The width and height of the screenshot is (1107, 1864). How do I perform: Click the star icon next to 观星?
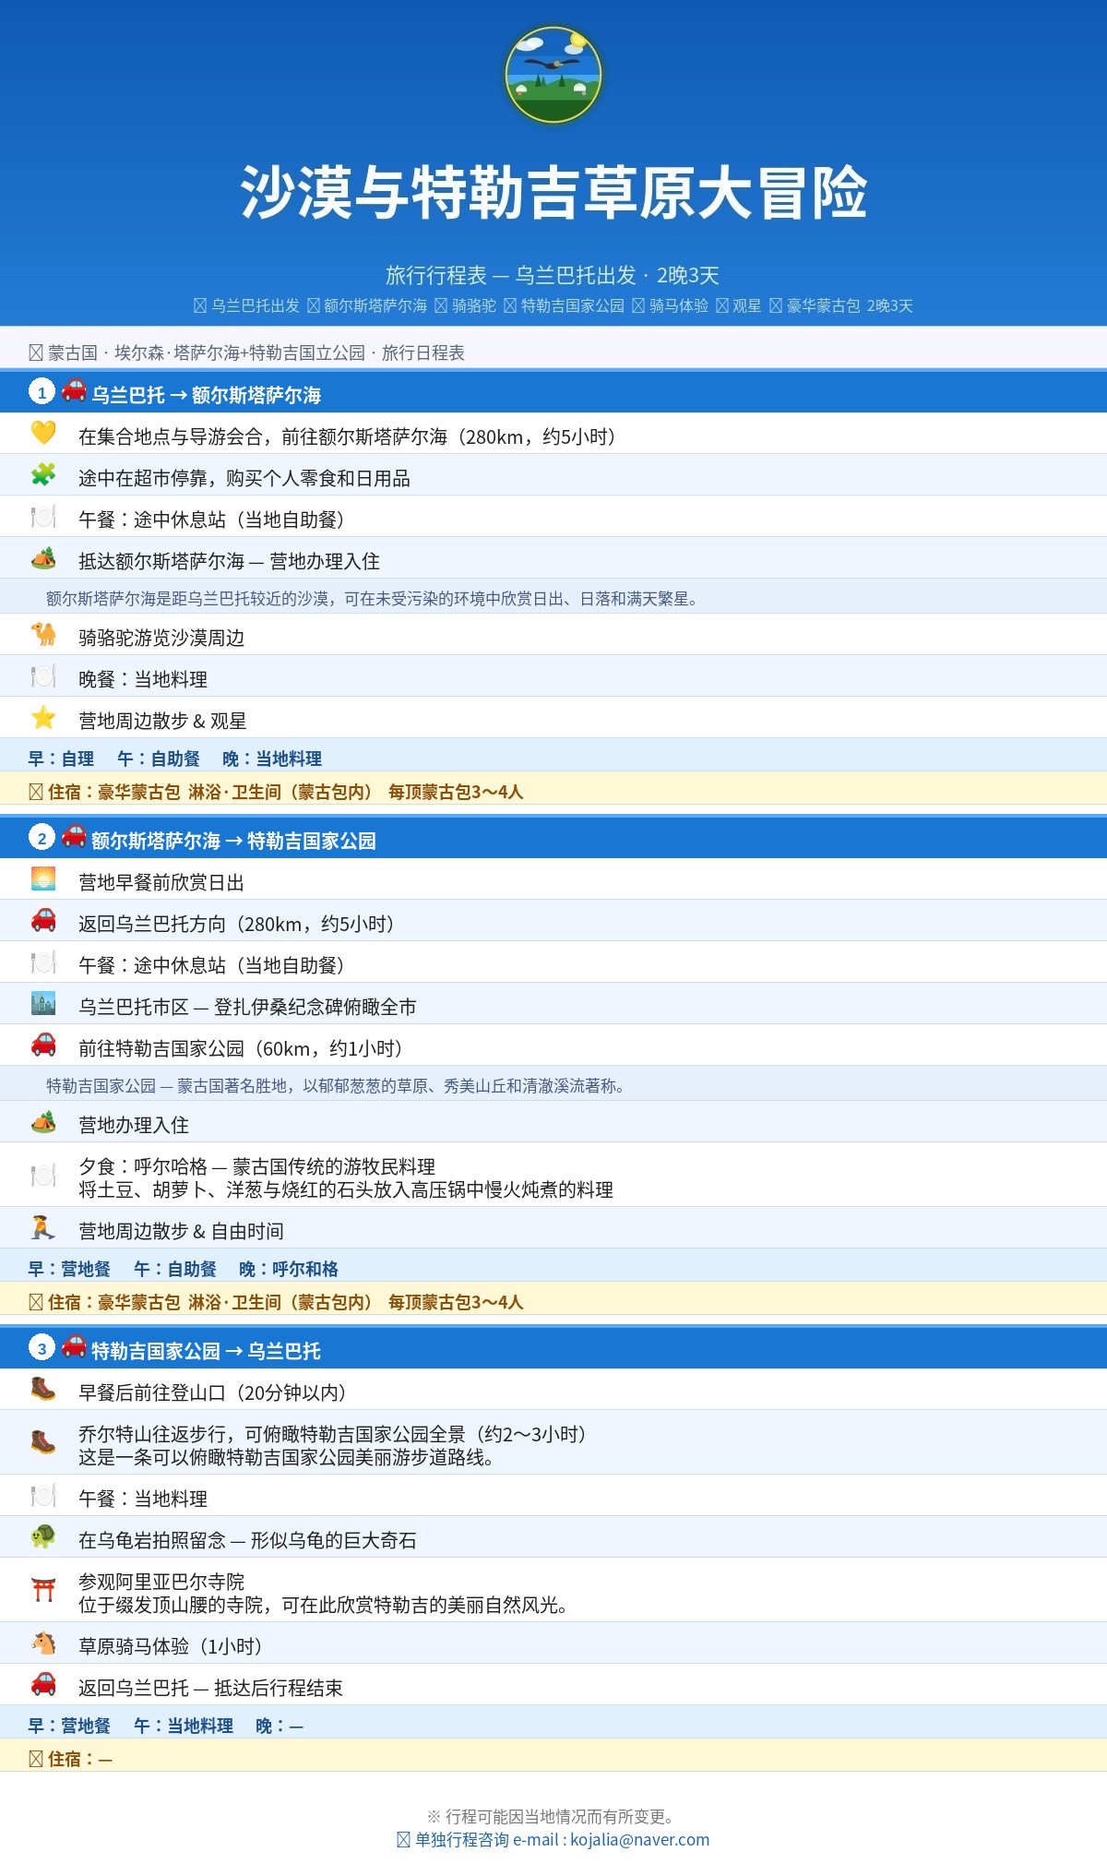pyautogui.click(x=43, y=717)
